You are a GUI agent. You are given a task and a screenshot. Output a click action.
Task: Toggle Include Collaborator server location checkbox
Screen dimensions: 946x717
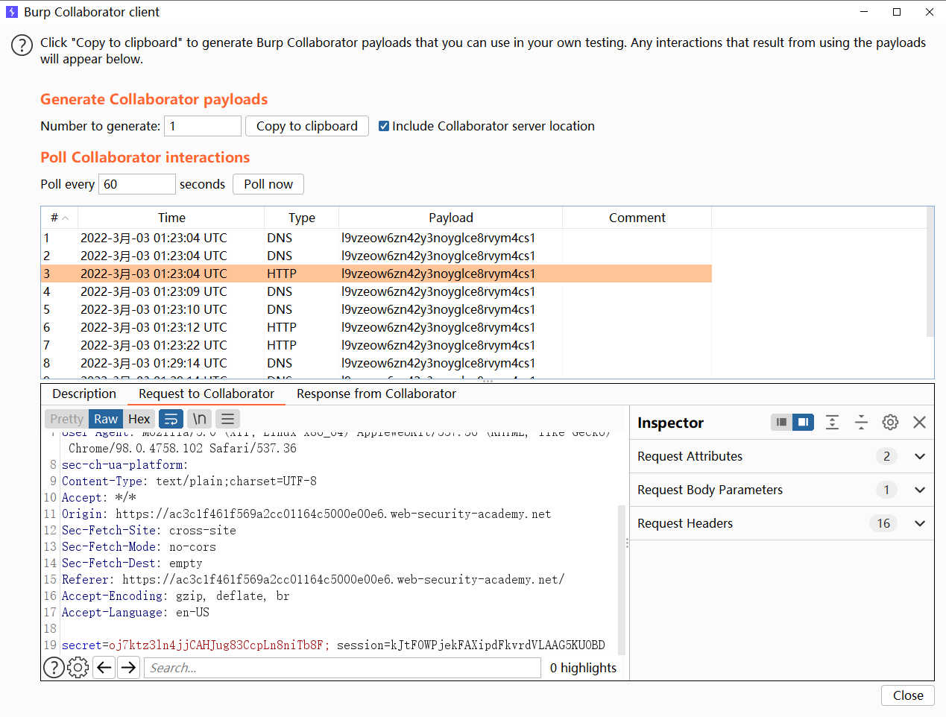tap(384, 126)
